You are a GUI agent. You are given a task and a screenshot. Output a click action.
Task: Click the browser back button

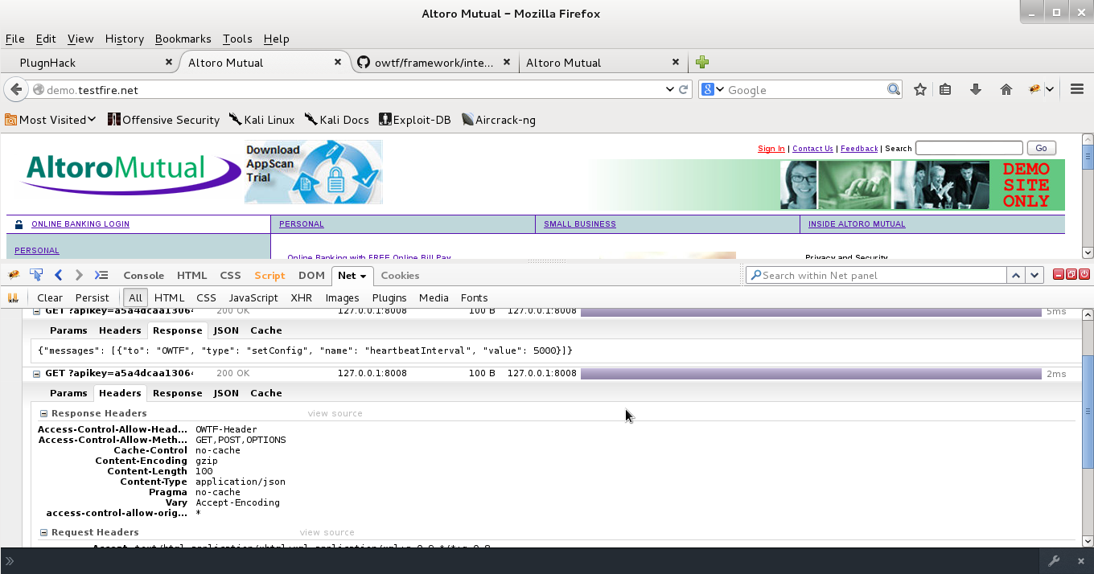point(16,90)
